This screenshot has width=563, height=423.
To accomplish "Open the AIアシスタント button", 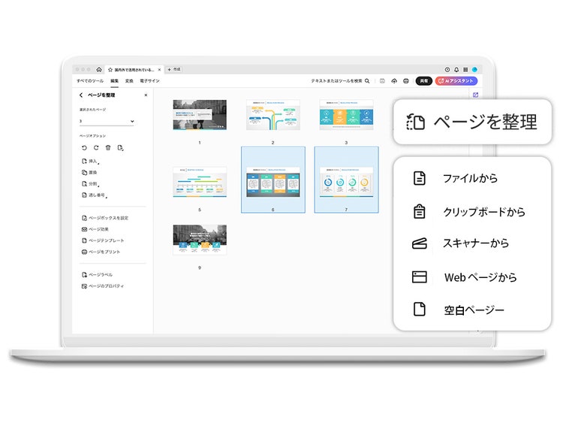I will tap(456, 81).
